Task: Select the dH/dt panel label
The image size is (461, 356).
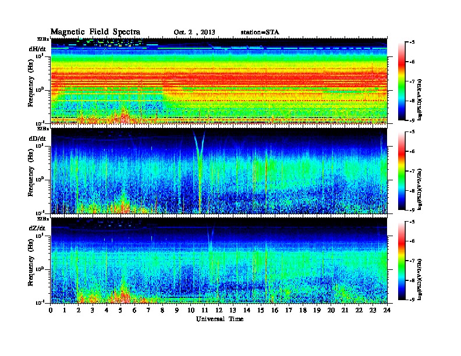Action: 37,49
